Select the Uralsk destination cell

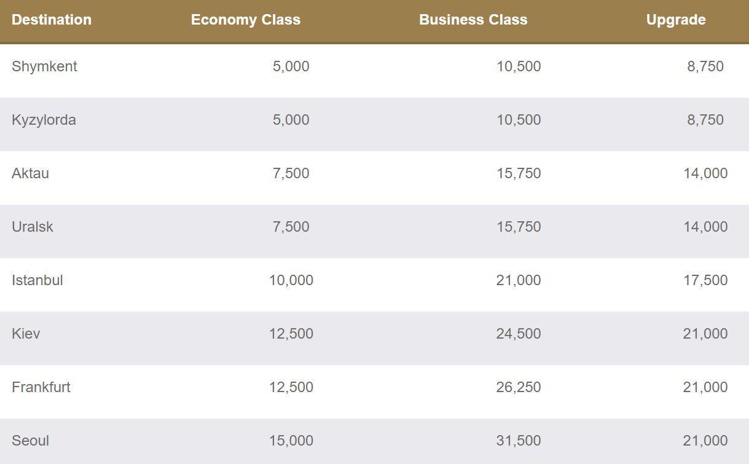pyautogui.click(x=33, y=227)
